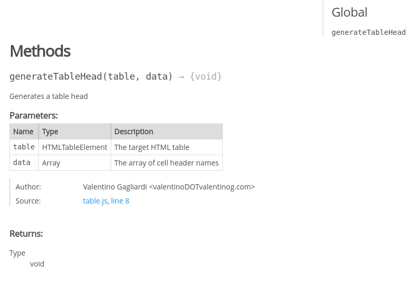Click the author name Valentino Gagliardi
Viewport: 414px width, 292px height.
pos(115,187)
